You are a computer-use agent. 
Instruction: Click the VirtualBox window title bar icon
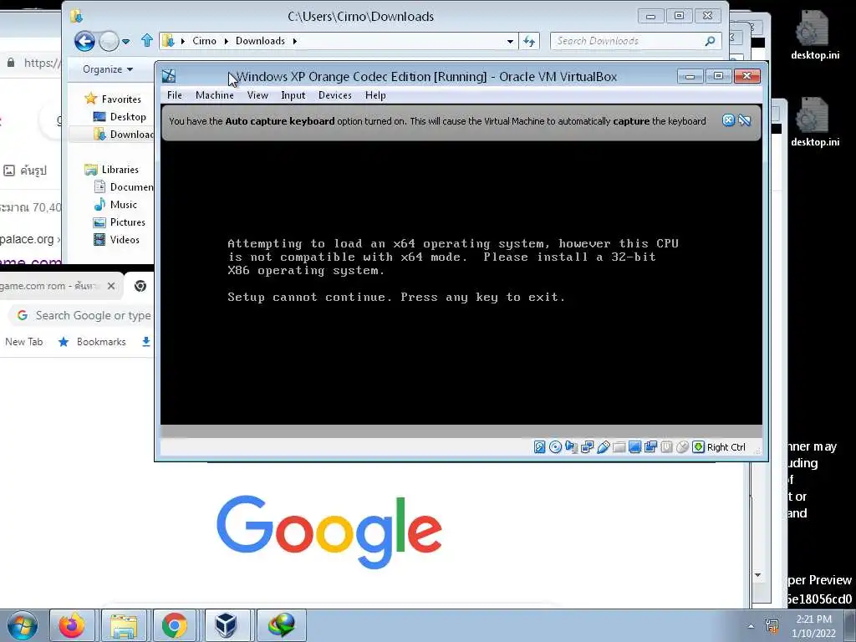[x=169, y=76]
